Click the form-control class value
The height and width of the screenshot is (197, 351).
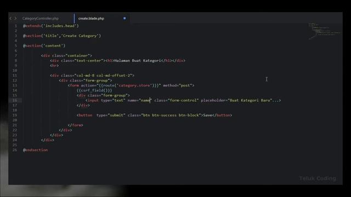pos(183,100)
